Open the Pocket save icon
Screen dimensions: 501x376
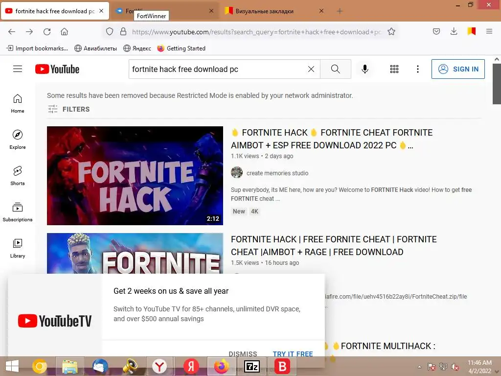[436, 31]
